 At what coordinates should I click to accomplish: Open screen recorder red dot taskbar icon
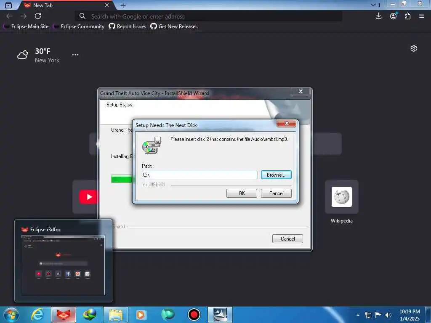(194, 315)
